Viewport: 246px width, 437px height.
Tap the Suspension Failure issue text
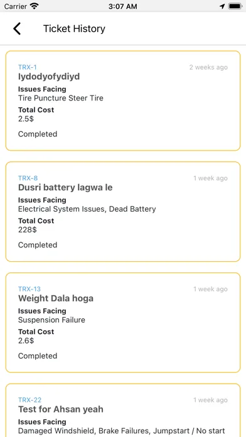coord(51,320)
